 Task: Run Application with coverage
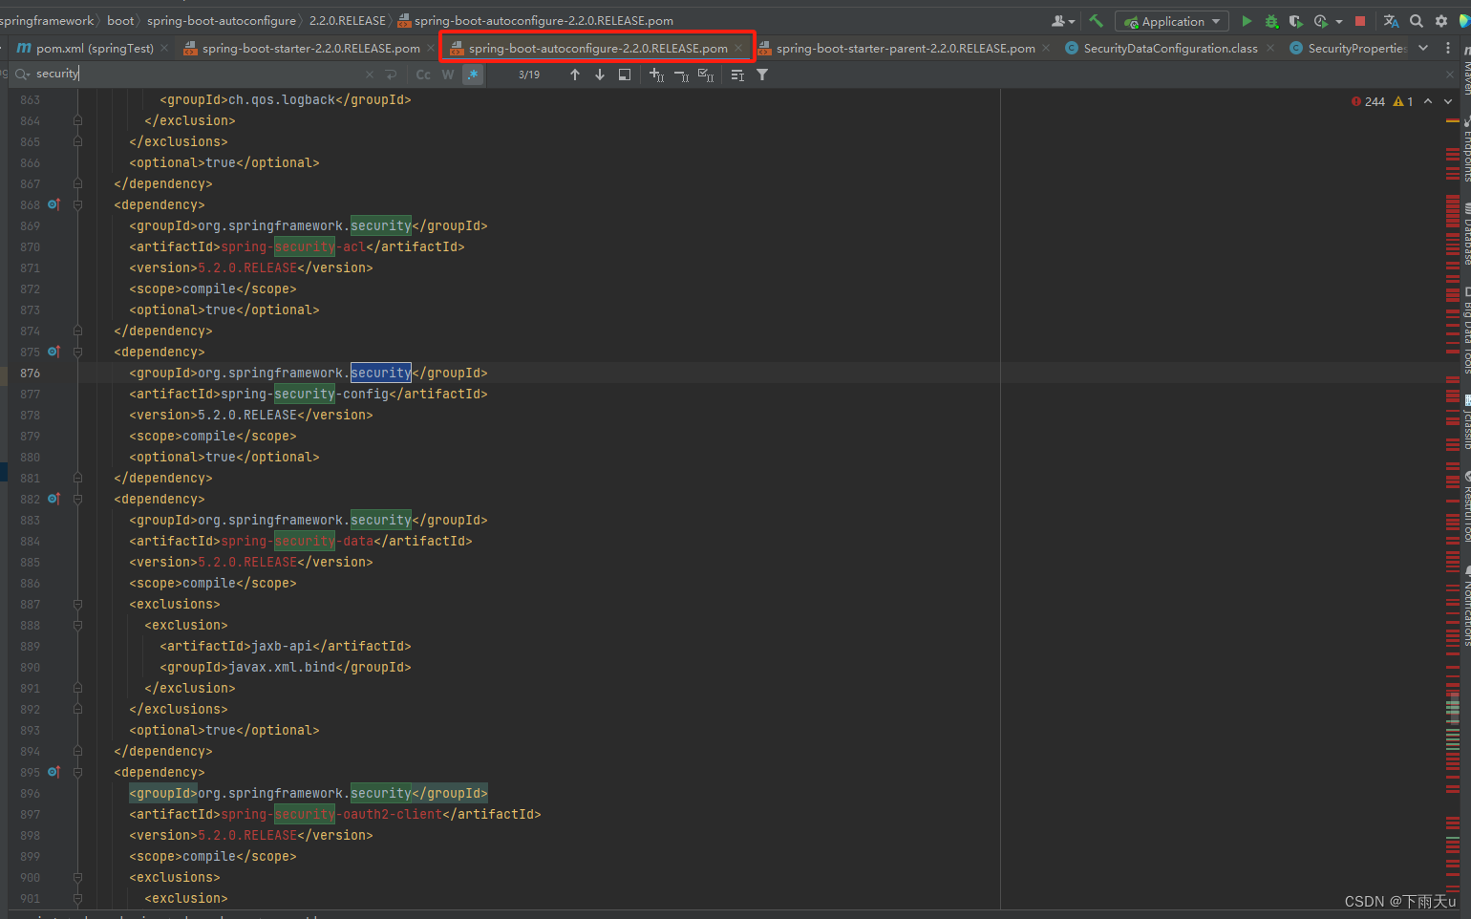(1295, 21)
